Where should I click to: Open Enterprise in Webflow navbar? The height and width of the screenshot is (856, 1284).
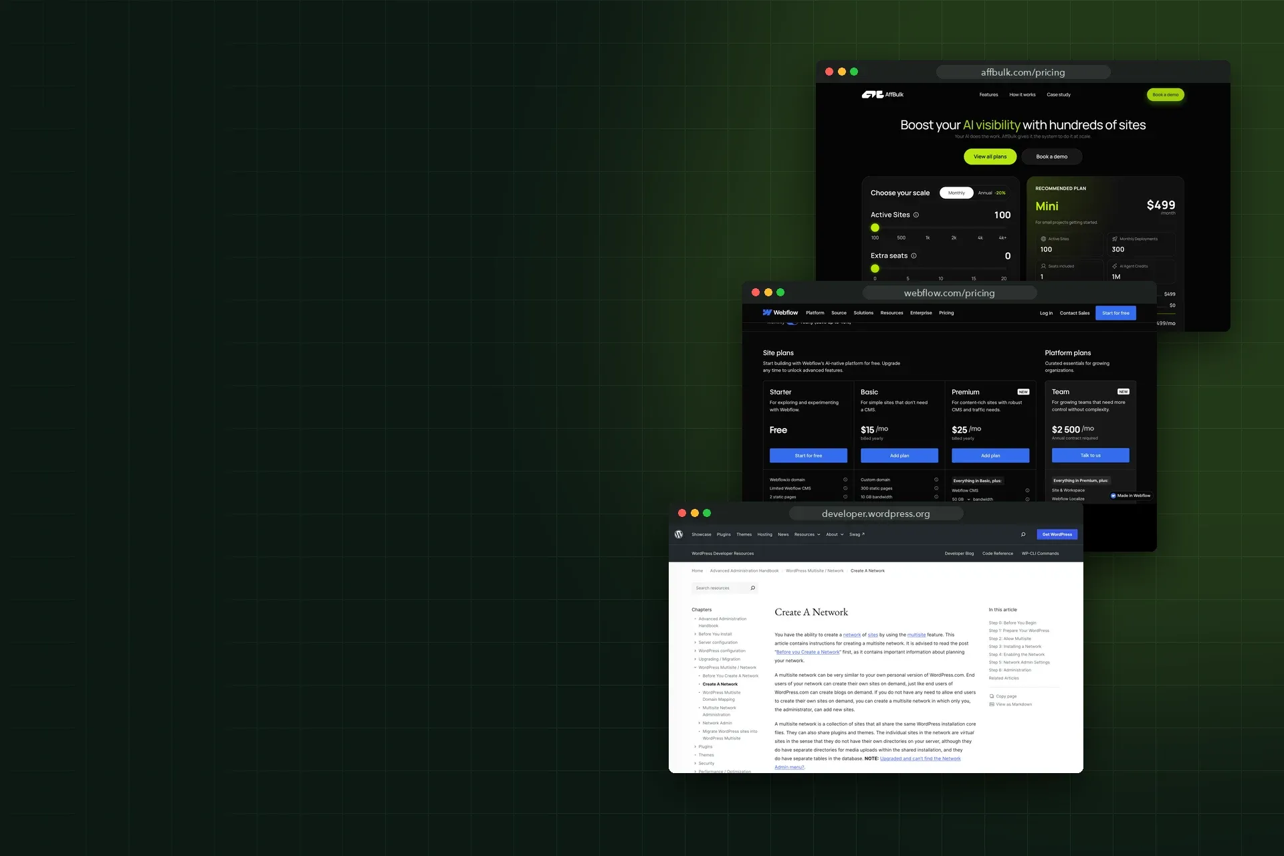(x=921, y=313)
